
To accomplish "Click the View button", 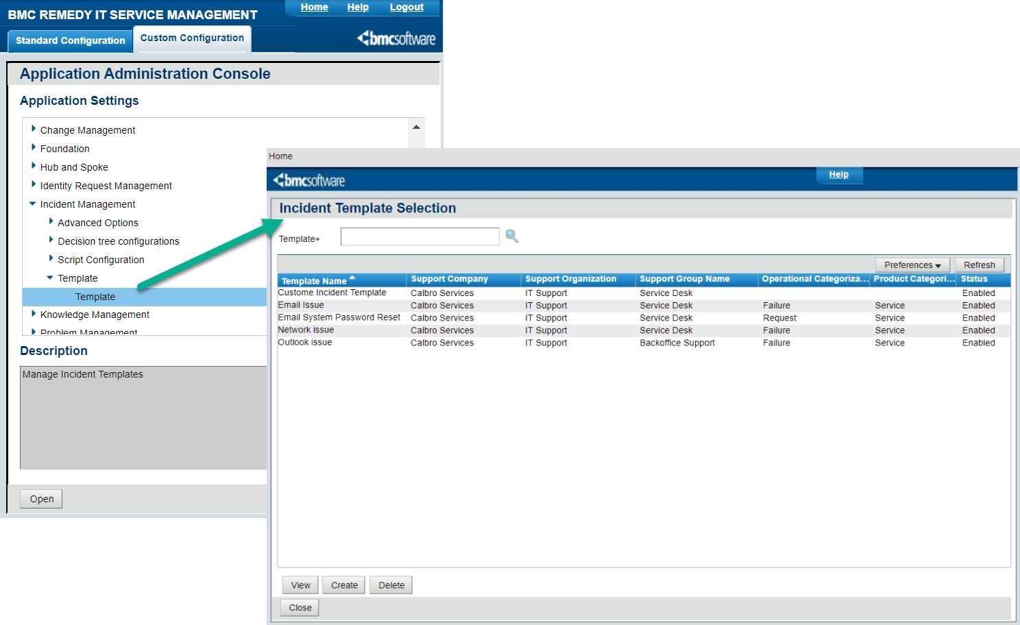I will click(x=300, y=585).
